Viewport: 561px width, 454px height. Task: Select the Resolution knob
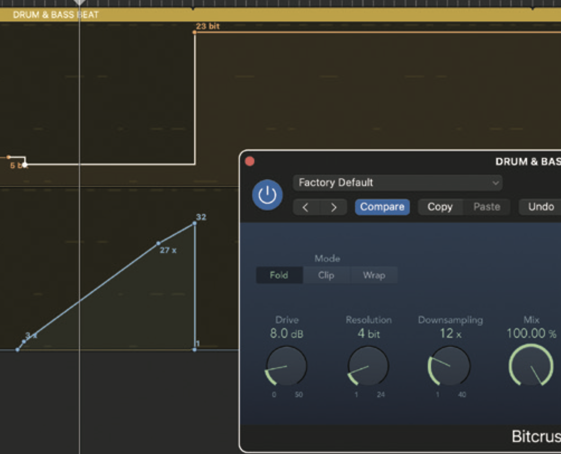click(x=368, y=366)
